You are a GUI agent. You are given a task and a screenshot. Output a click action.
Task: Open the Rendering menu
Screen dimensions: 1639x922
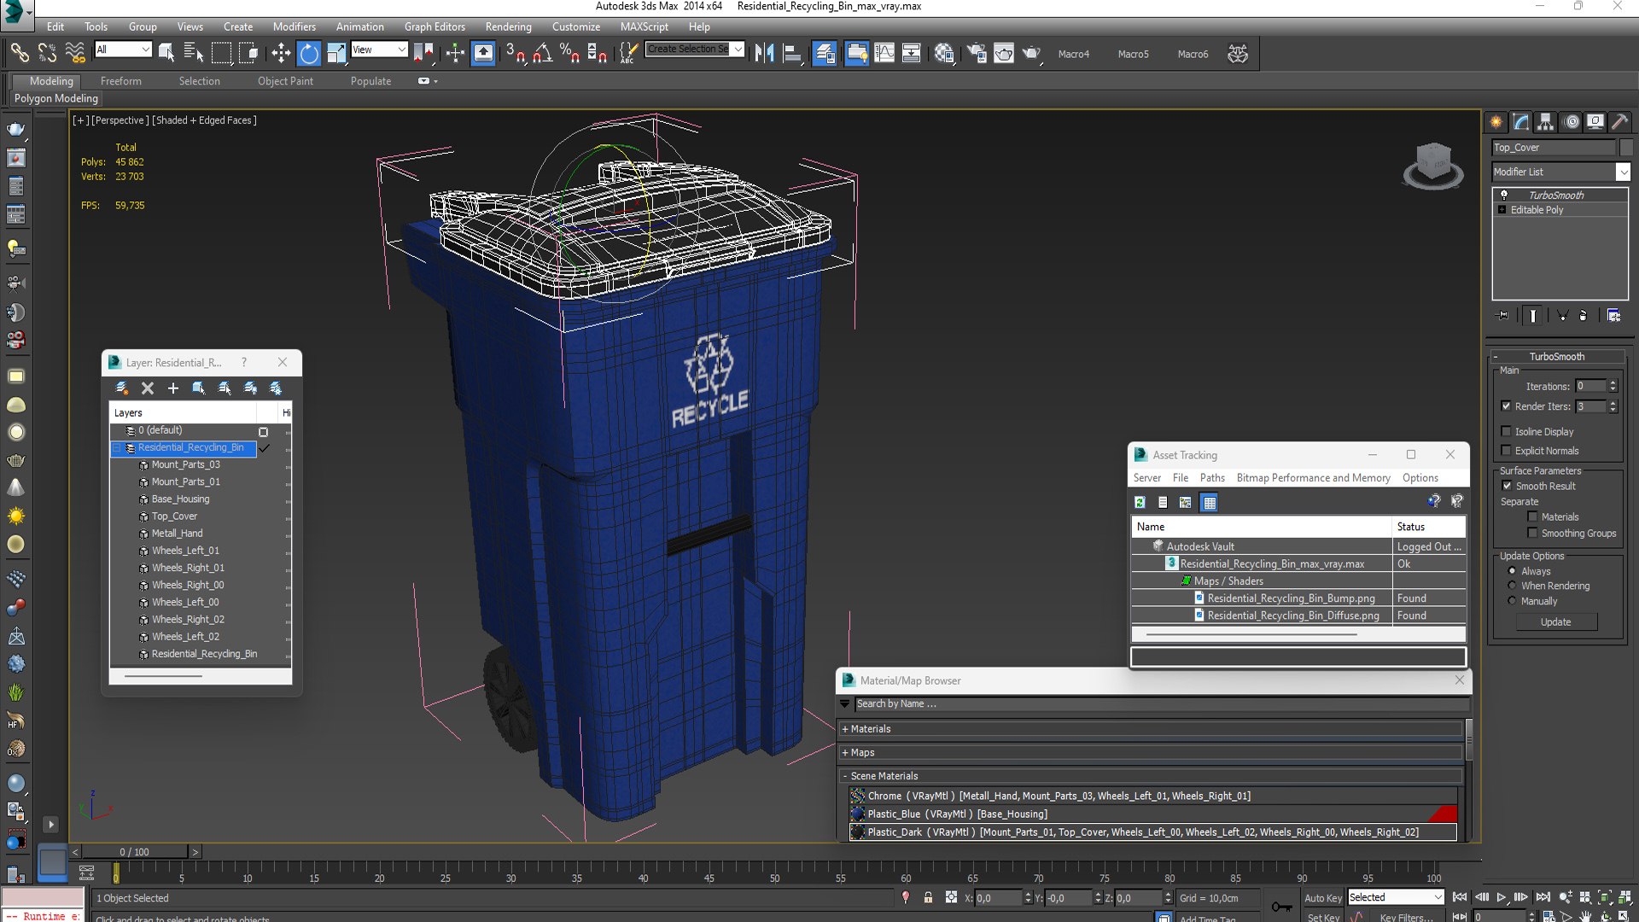(508, 26)
